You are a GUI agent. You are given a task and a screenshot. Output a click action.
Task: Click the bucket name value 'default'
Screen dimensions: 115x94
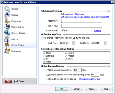(x=64, y=30)
